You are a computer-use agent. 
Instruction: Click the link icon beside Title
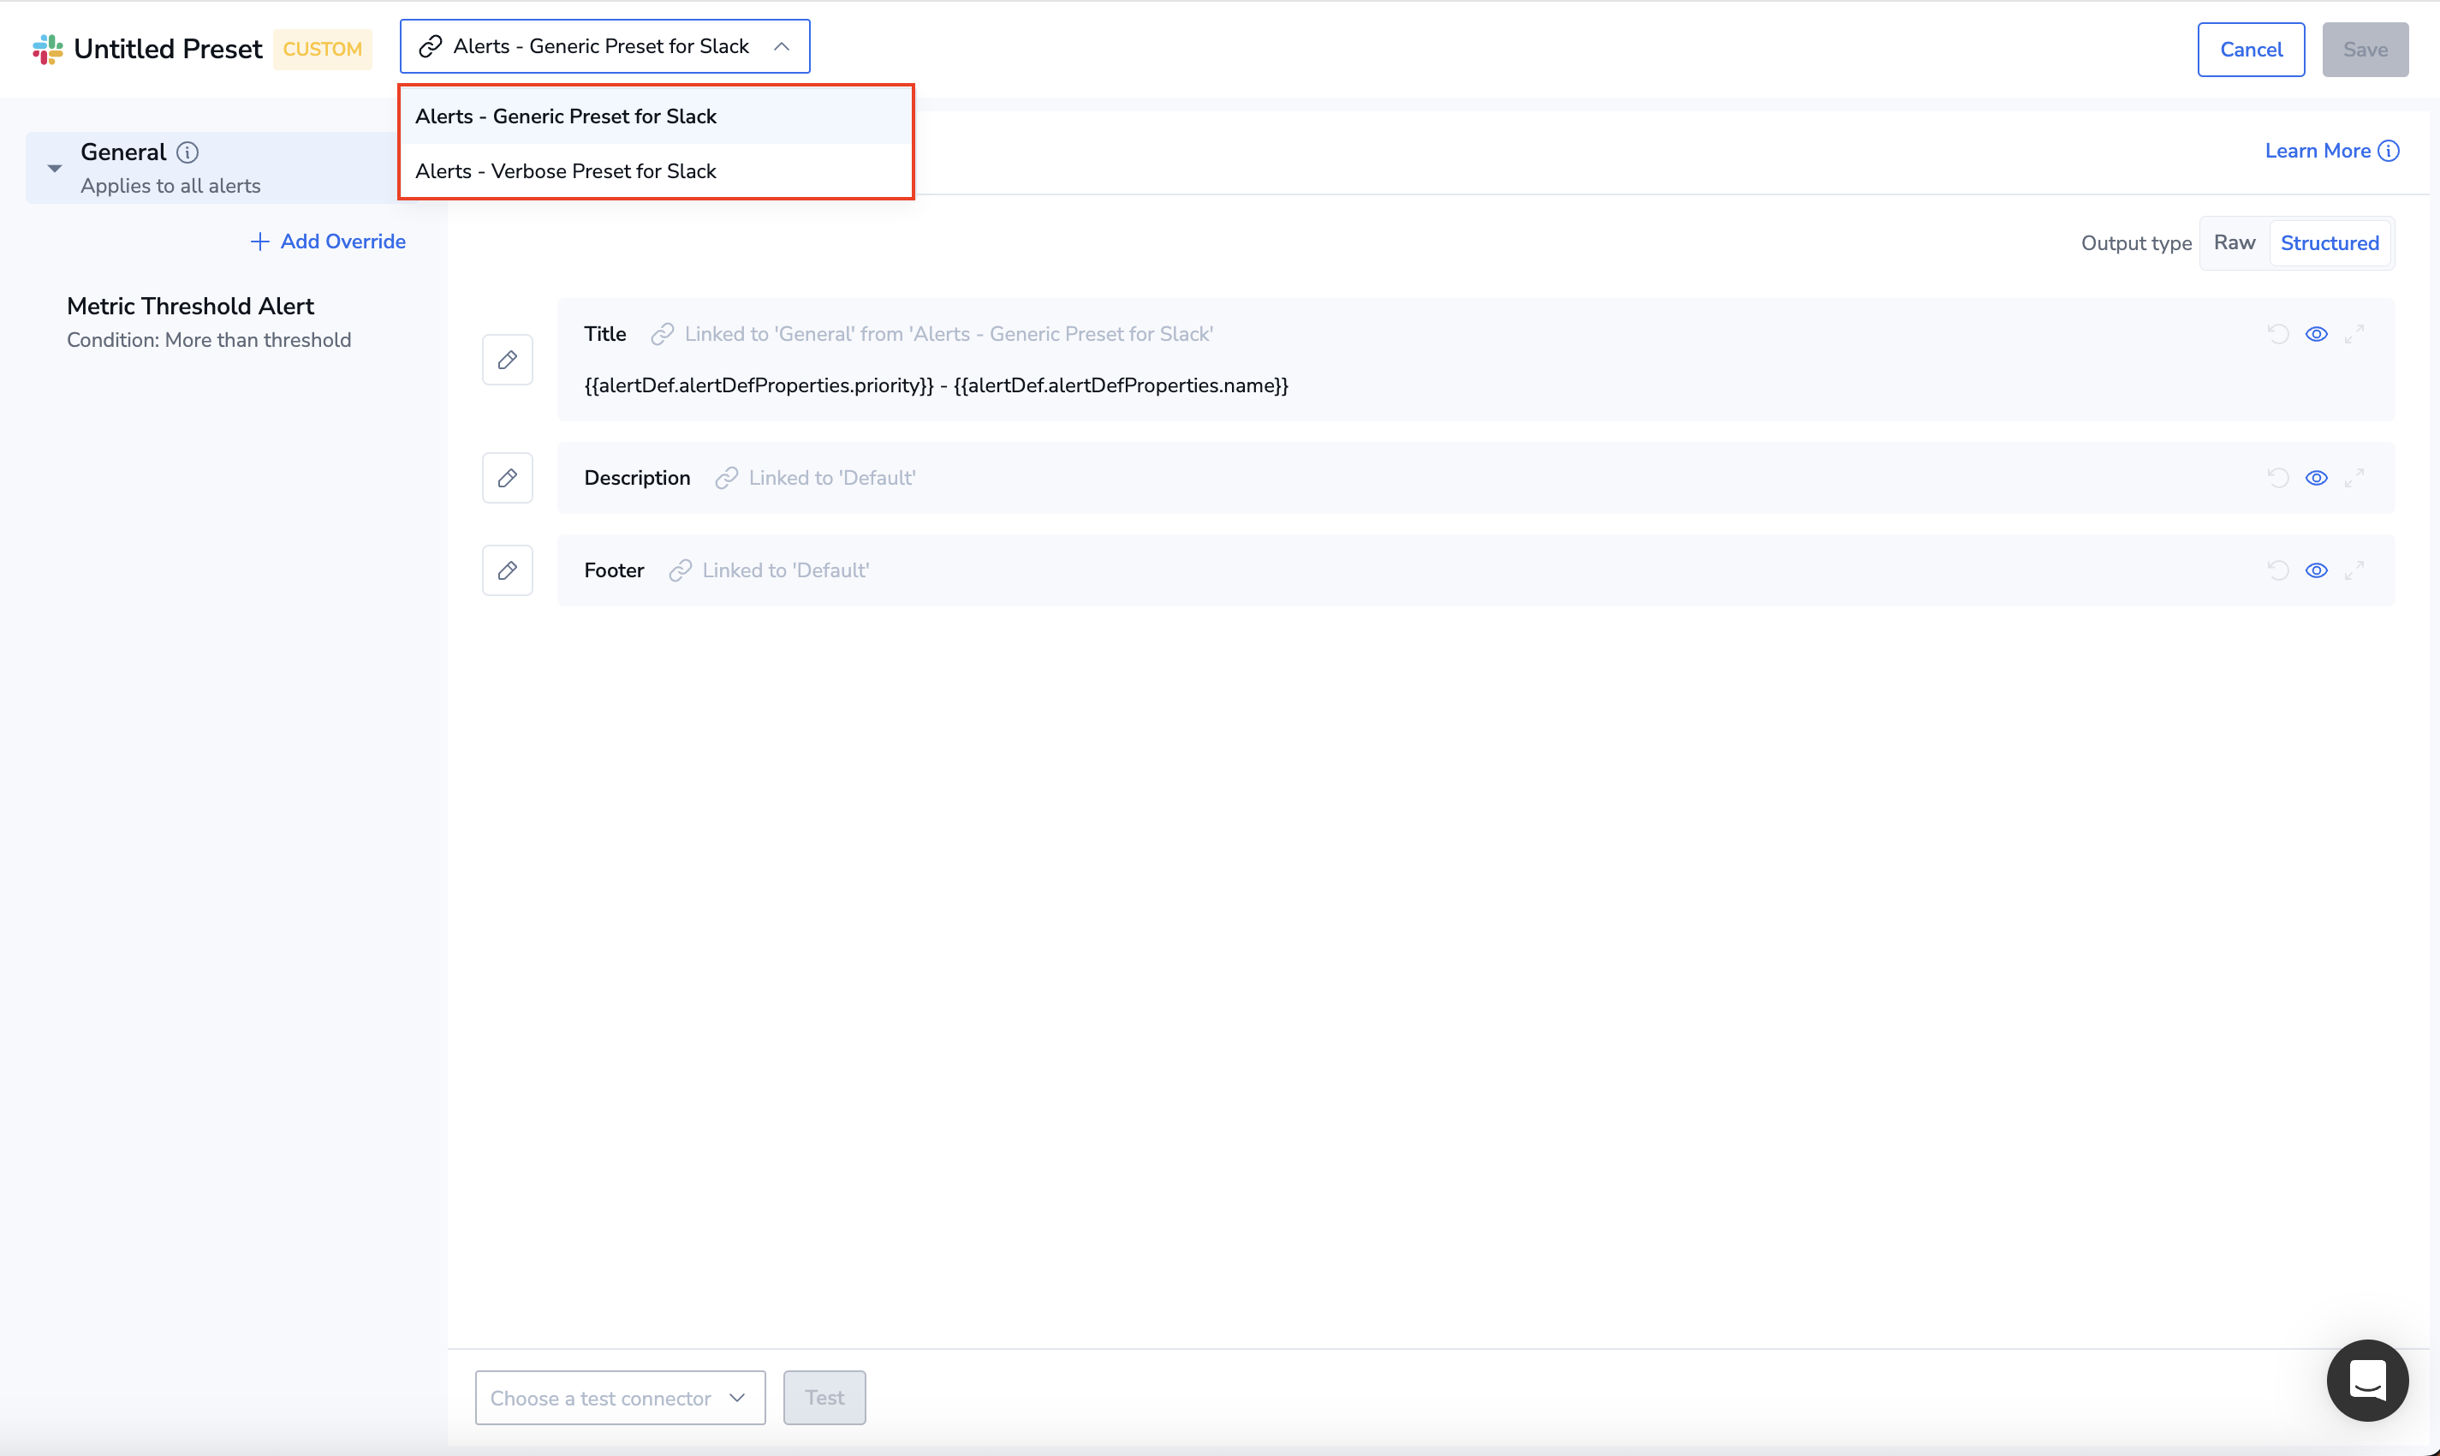click(x=662, y=335)
